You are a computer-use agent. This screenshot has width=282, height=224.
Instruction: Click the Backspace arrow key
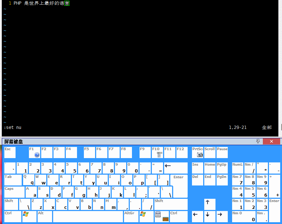(176, 168)
